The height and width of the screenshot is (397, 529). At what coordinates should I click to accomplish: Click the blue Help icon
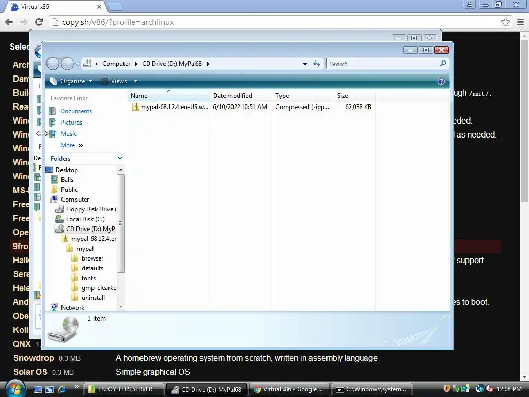tap(441, 81)
